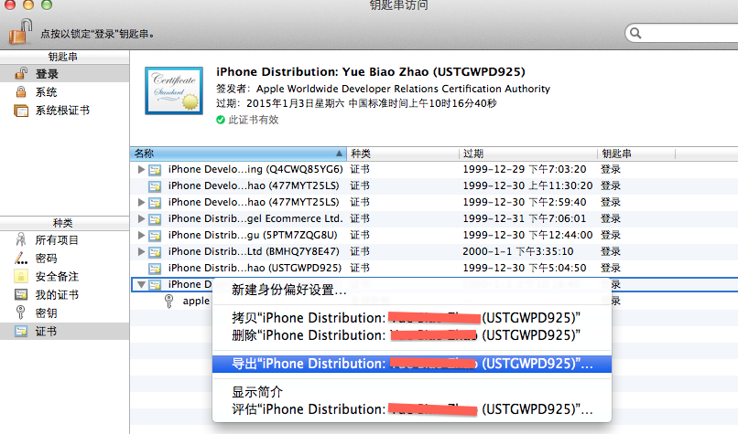The width and height of the screenshot is (738, 434).
Task: Click the expiry date 1999-12-31 下午7:06:01
Action: [525, 218]
